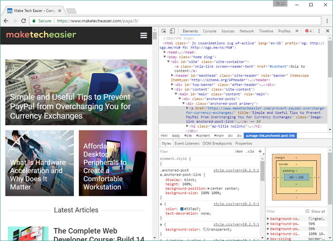This screenshot has height=241, width=333.
Task: Switch to Event Listeners pane
Action: (187, 143)
